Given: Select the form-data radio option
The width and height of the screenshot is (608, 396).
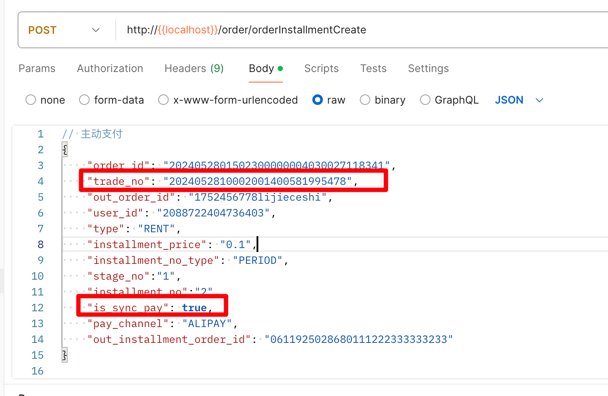Looking at the screenshot, I should (x=84, y=100).
